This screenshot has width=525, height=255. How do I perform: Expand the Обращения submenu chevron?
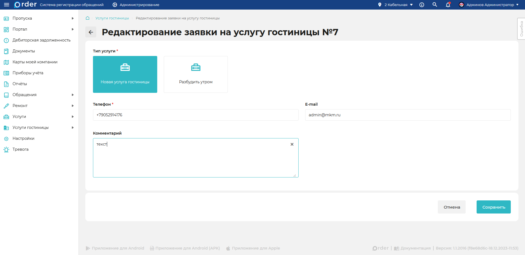coord(72,95)
